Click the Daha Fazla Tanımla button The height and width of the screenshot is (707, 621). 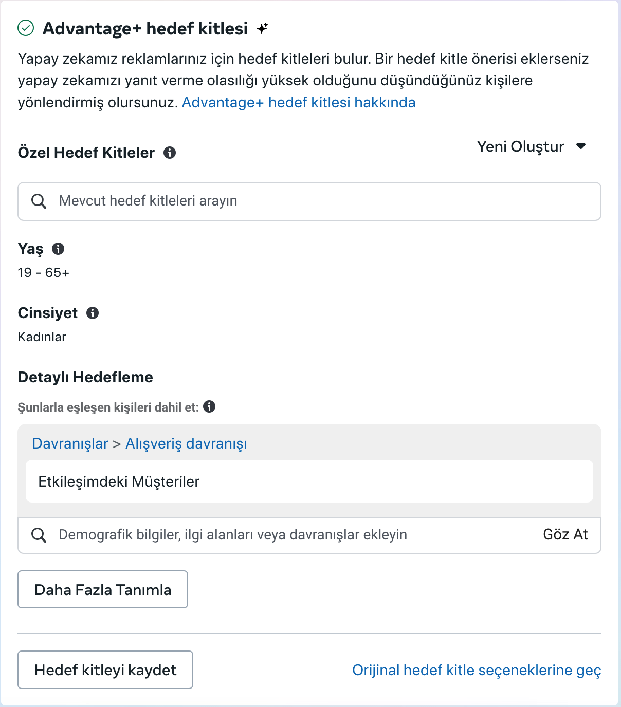pyautogui.click(x=103, y=589)
